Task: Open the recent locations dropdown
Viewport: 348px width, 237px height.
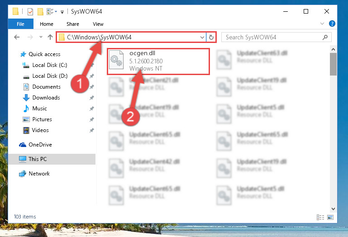Action: (41, 37)
